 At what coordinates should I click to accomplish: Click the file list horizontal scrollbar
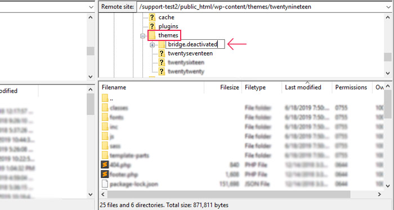(229, 194)
